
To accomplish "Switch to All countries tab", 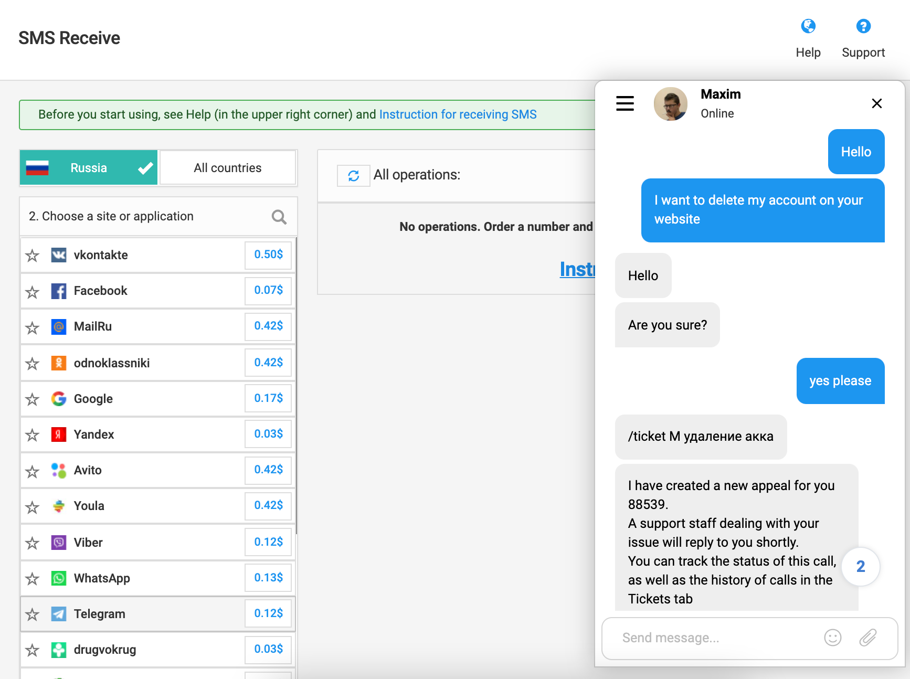I will pos(227,168).
